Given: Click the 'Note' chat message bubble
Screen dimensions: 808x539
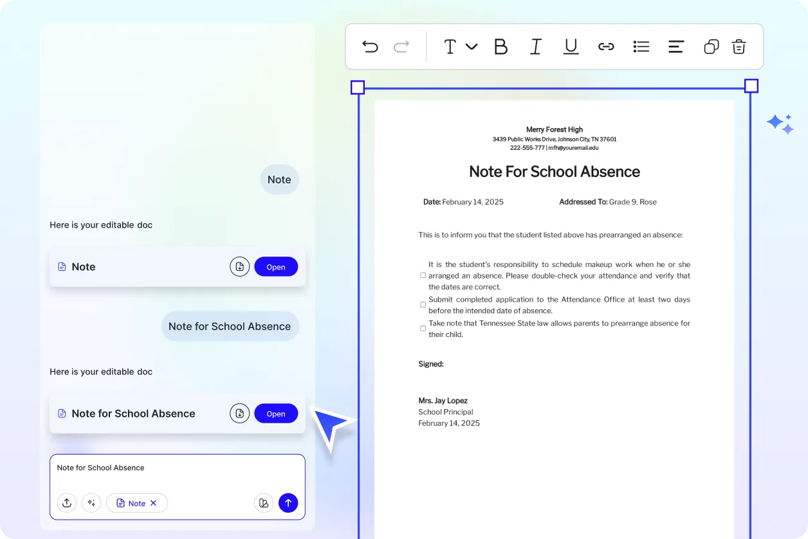Looking at the screenshot, I should (x=279, y=179).
